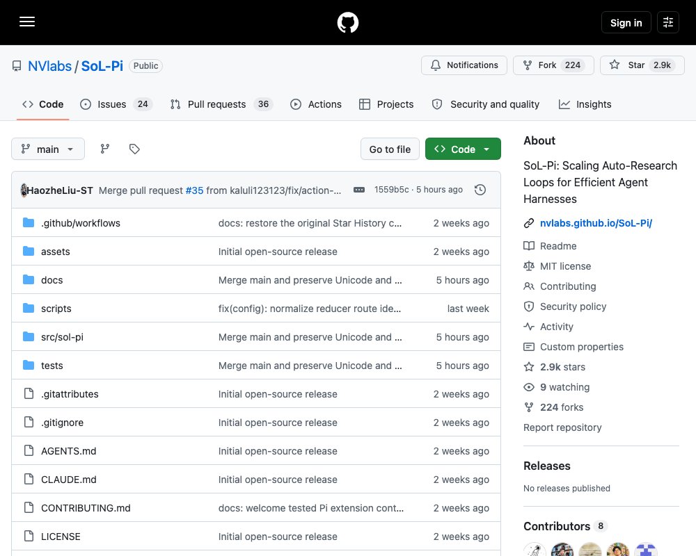Open commit hash 1559b5c
This screenshot has width=696, height=556.
click(x=391, y=190)
